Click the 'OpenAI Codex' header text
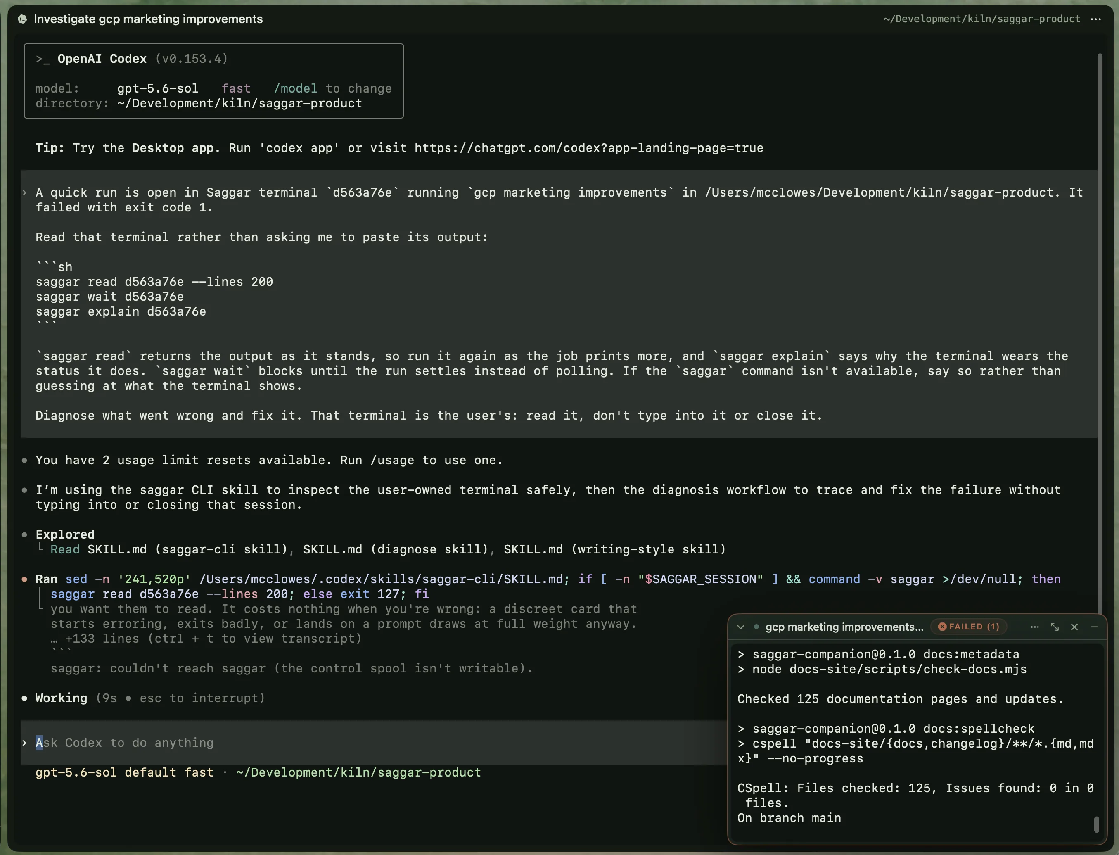1119x855 pixels. [102, 59]
